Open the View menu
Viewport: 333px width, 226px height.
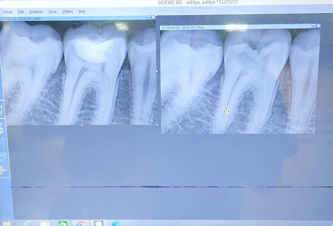click(52, 12)
